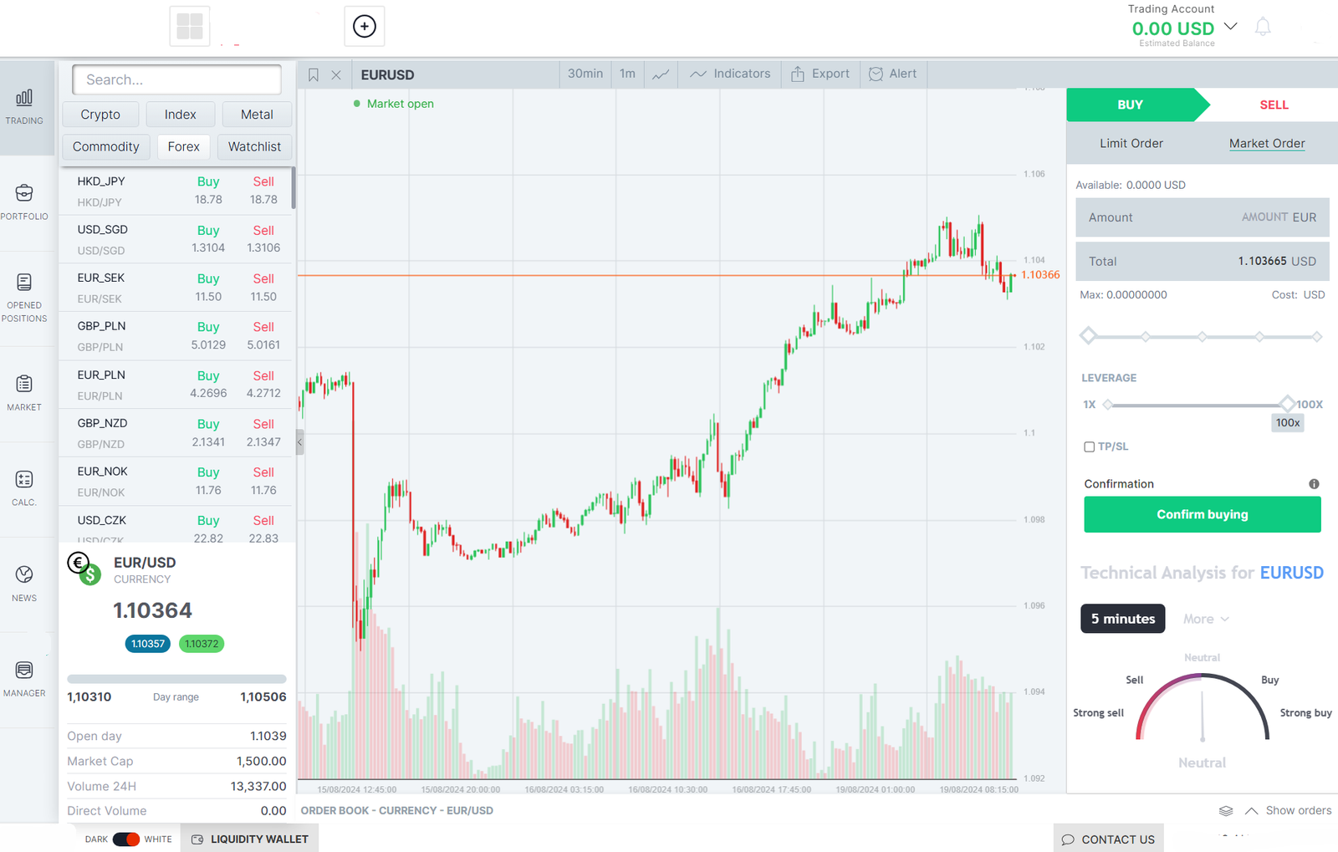Click the bookmark icon beside EURUSD

point(314,75)
